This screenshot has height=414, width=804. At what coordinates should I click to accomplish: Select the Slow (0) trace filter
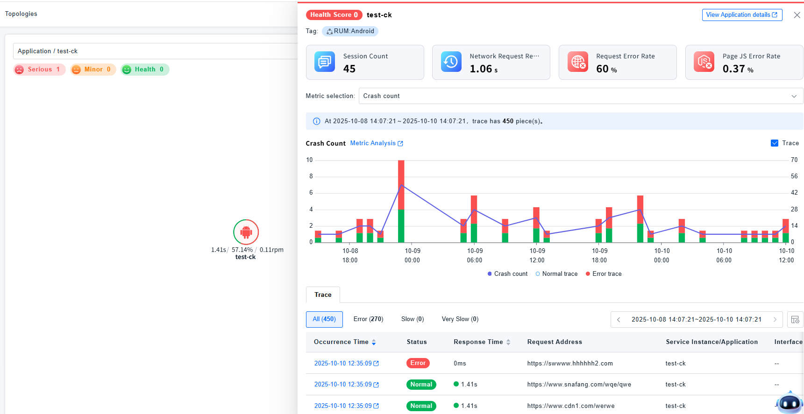pyautogui.click(x=413, y=319)
